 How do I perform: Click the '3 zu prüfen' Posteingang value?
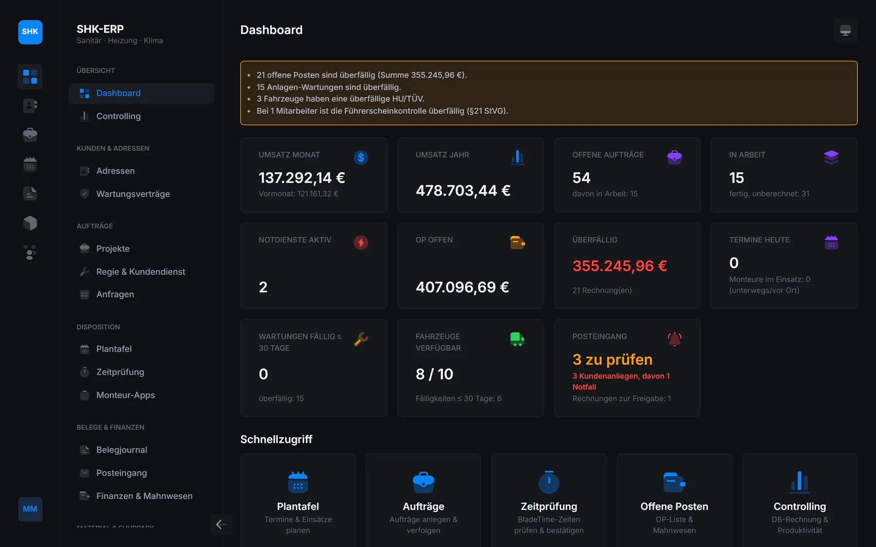pyautogui.click(x=612, y=360)
